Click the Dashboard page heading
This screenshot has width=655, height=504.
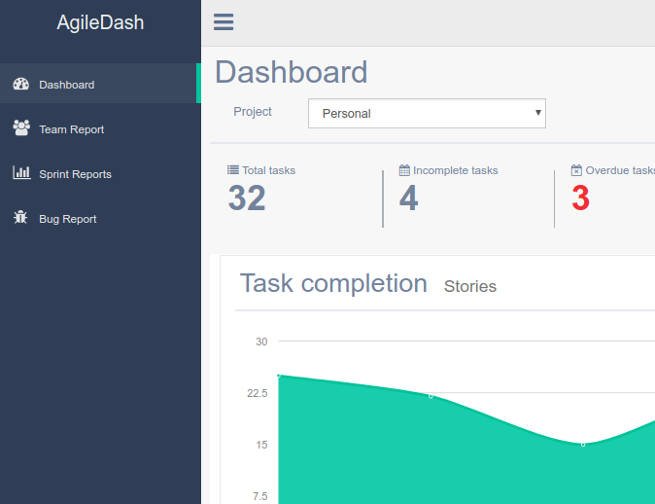coord(292,72)
